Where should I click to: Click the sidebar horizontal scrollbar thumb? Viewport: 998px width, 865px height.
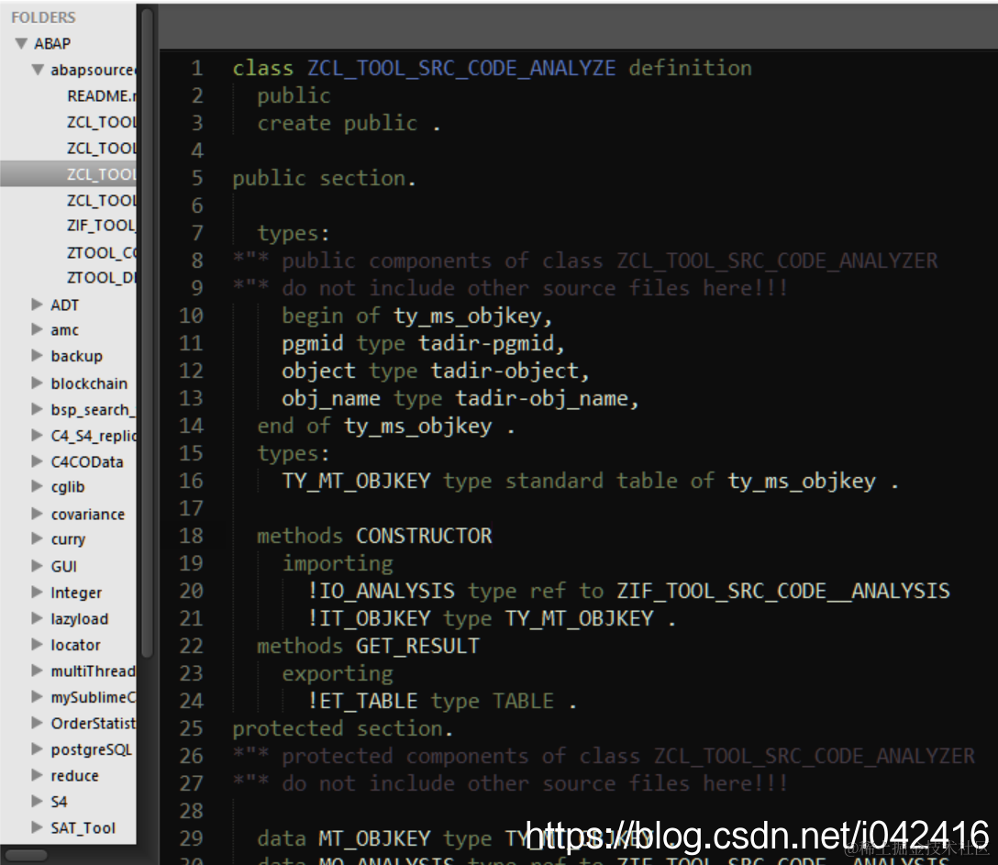[x=26, y=855]
